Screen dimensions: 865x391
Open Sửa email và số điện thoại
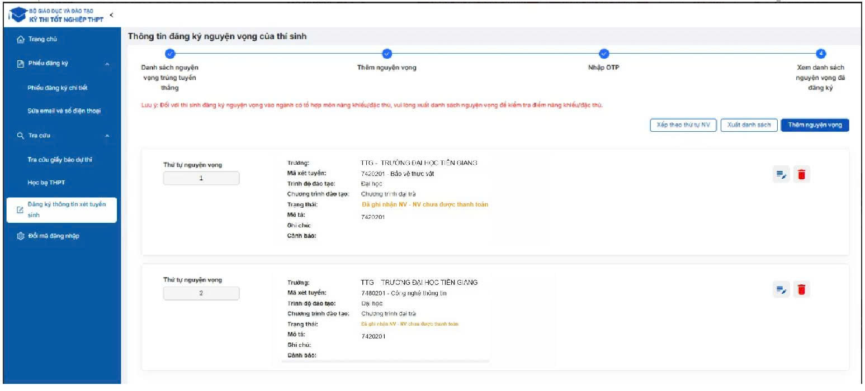(x=64, y=111)
